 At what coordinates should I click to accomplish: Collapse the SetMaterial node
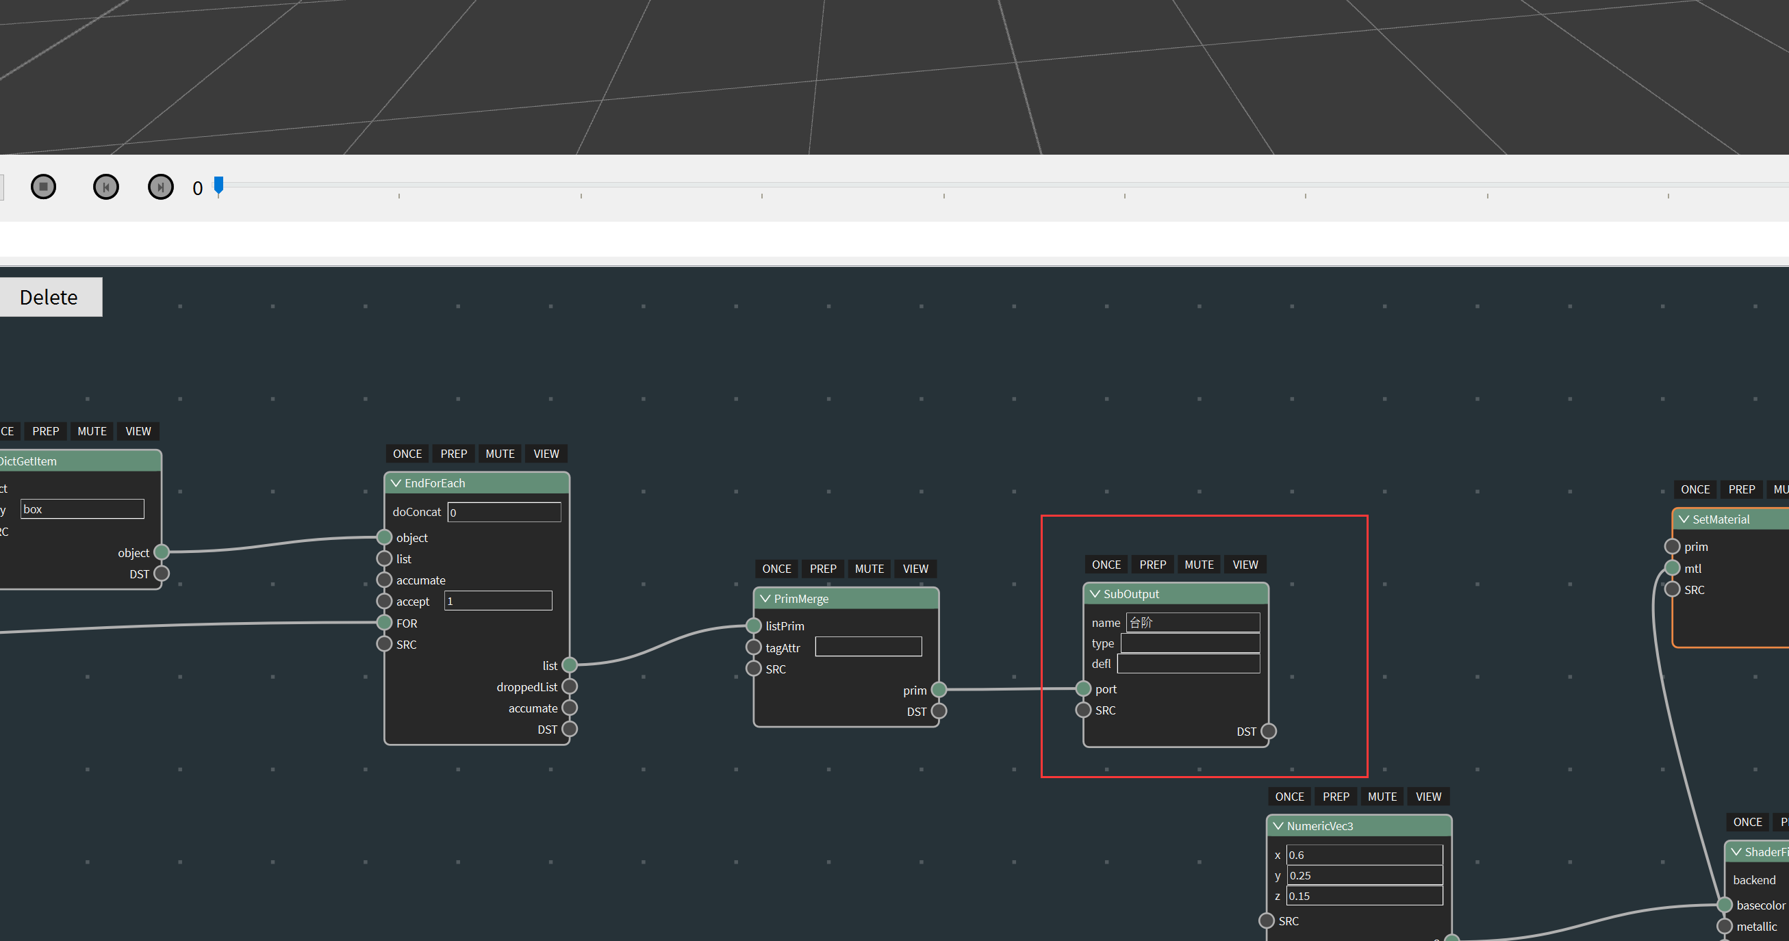pyautogui.click(x=1684, y=519)
